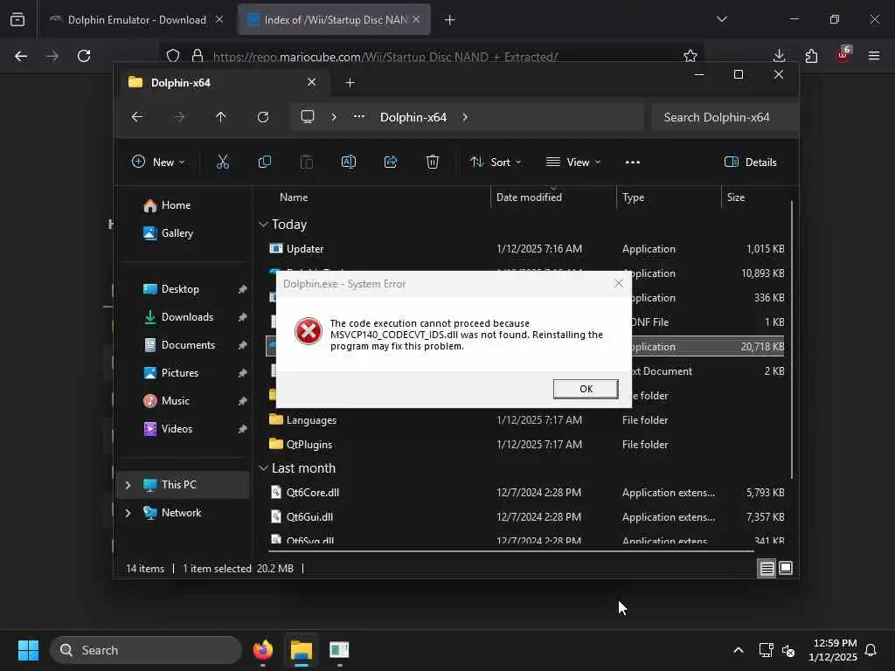
Task: Open a new Firefox browser tab
Action: (x=450, y=20)
